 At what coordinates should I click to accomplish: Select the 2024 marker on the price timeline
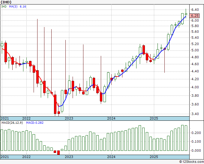(x=111, y=118)
